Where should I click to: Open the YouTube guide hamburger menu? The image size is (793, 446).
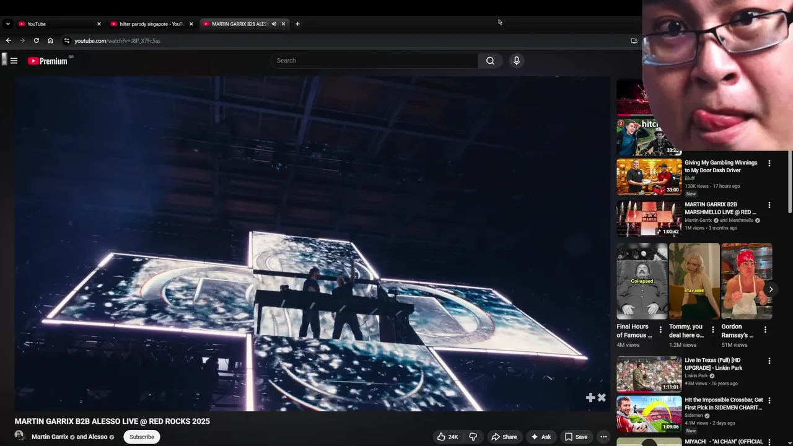(14, 61)
